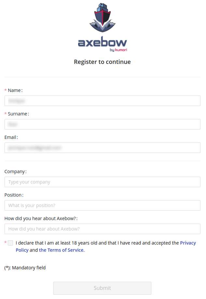206x299 pixels.
Task: Click the Company field label
Action: click(x=15, y=172)
